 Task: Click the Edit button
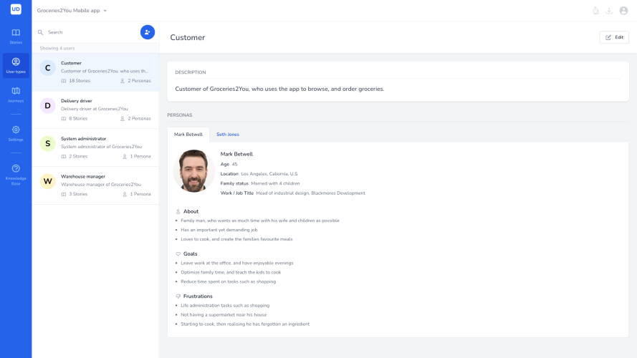point(614,37)
